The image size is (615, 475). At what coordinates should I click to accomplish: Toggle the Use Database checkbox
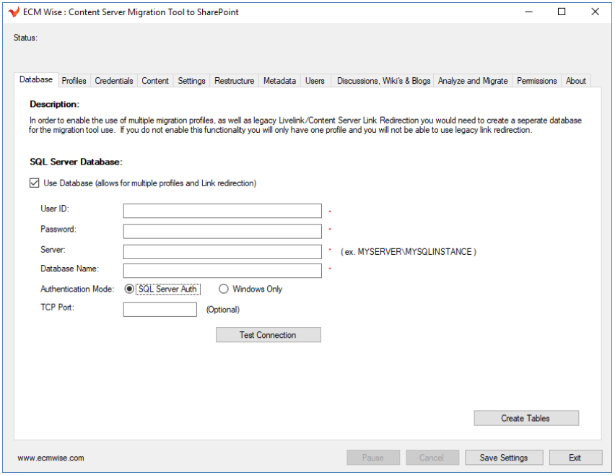[34, 183]
